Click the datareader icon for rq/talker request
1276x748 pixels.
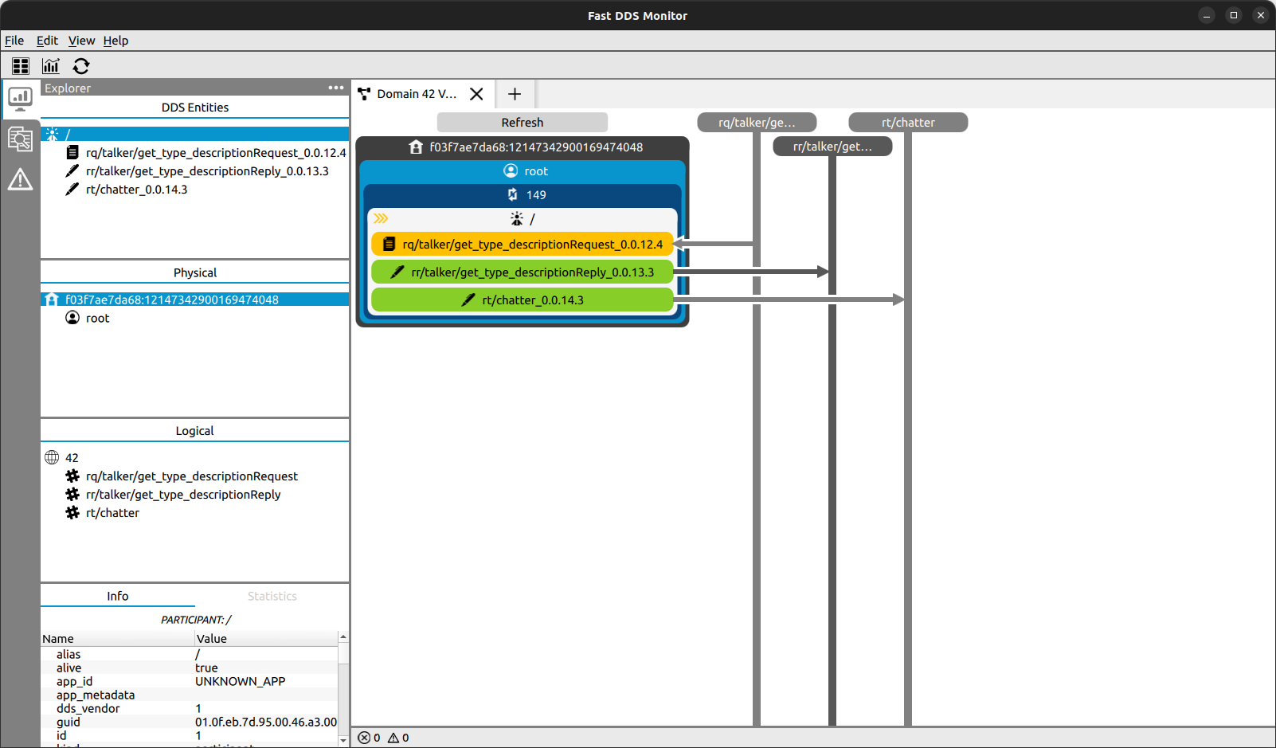tap(72, 152)
